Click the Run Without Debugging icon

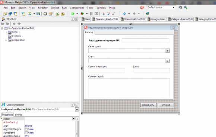pos(82,14)
